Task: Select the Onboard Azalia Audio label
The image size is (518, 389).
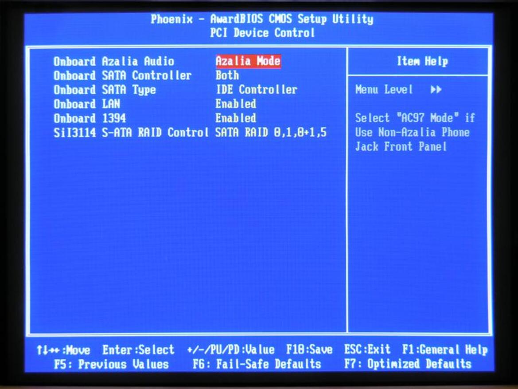Action: click(114, 62)
